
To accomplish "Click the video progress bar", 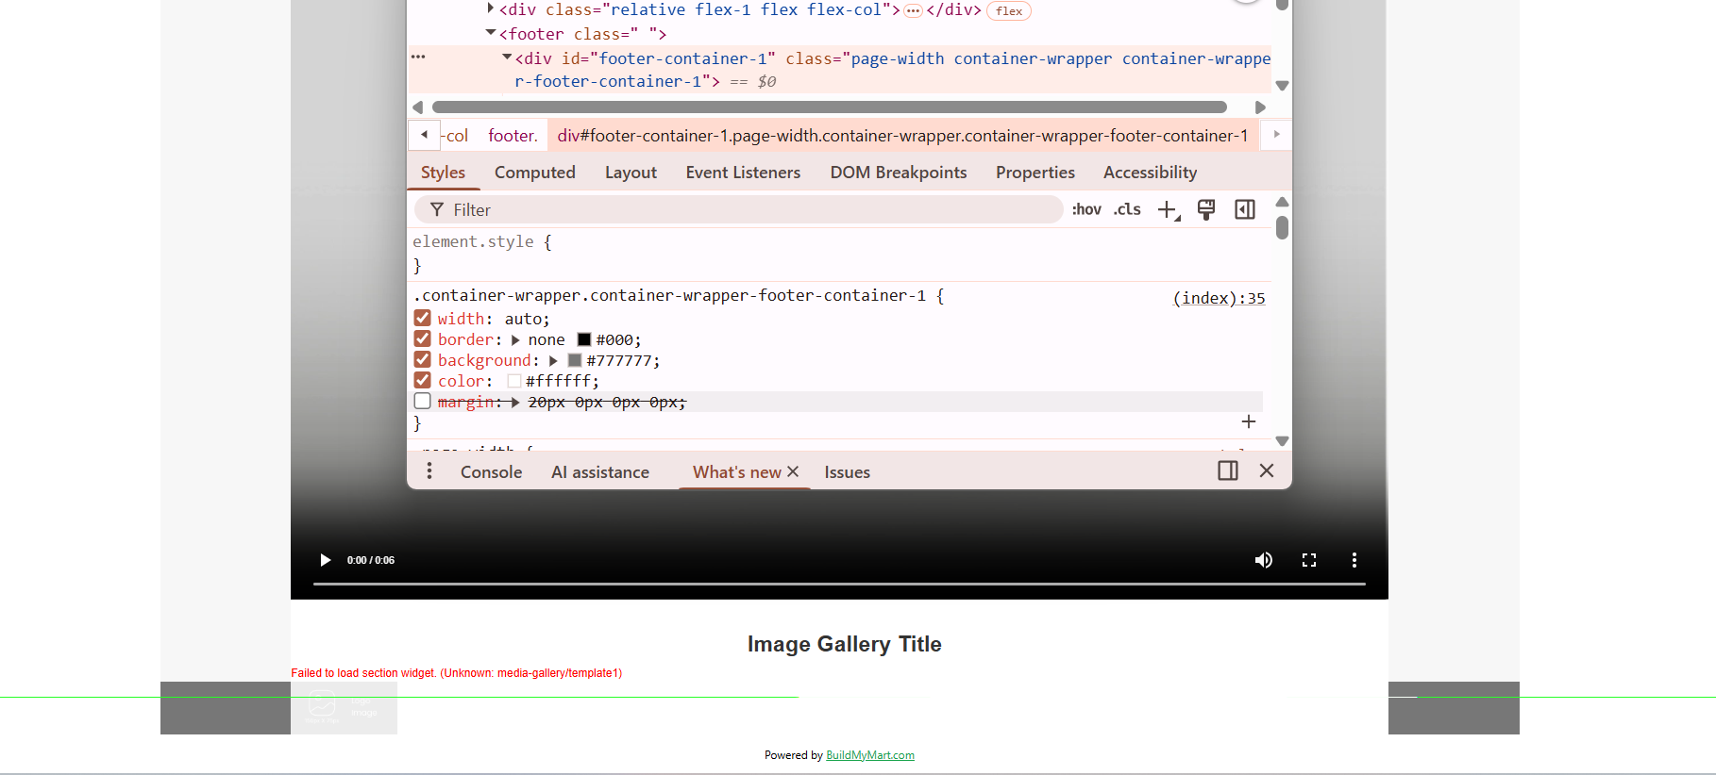I will (839, 584).
